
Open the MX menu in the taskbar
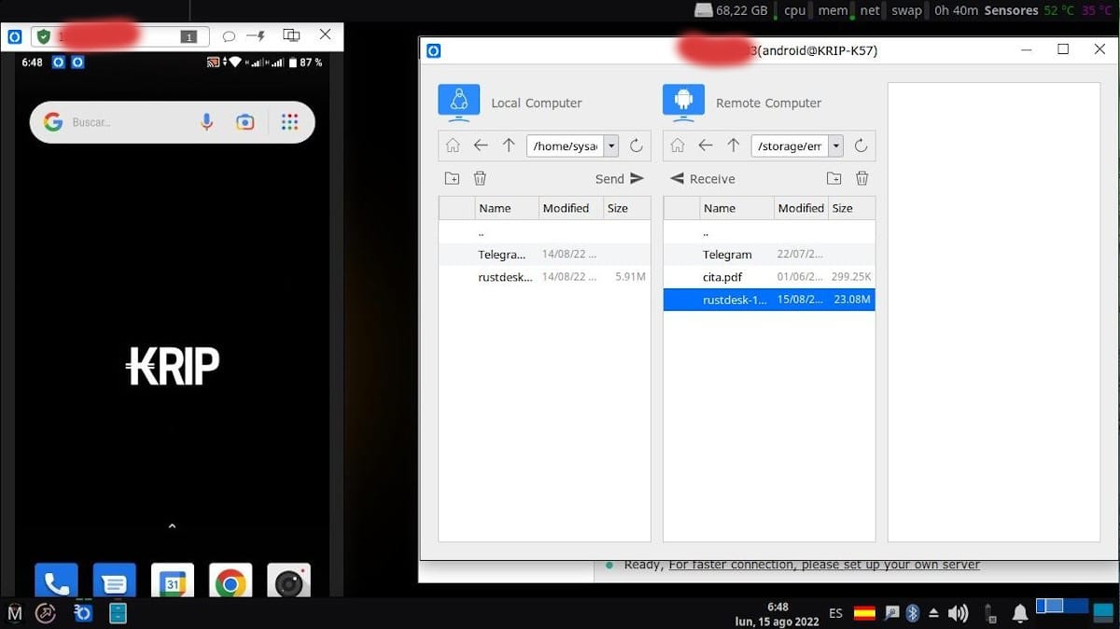pos(15,613)
